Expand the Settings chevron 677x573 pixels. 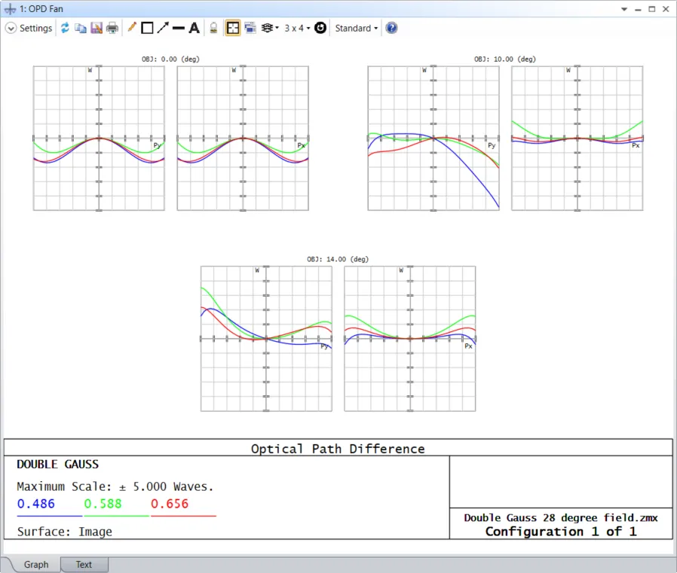click(x=11, y=28)
